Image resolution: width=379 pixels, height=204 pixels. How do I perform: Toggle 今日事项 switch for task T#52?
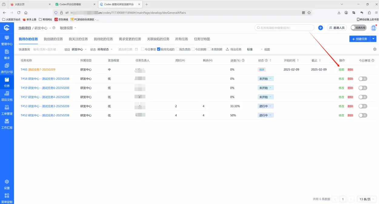(x=363, y=115)
